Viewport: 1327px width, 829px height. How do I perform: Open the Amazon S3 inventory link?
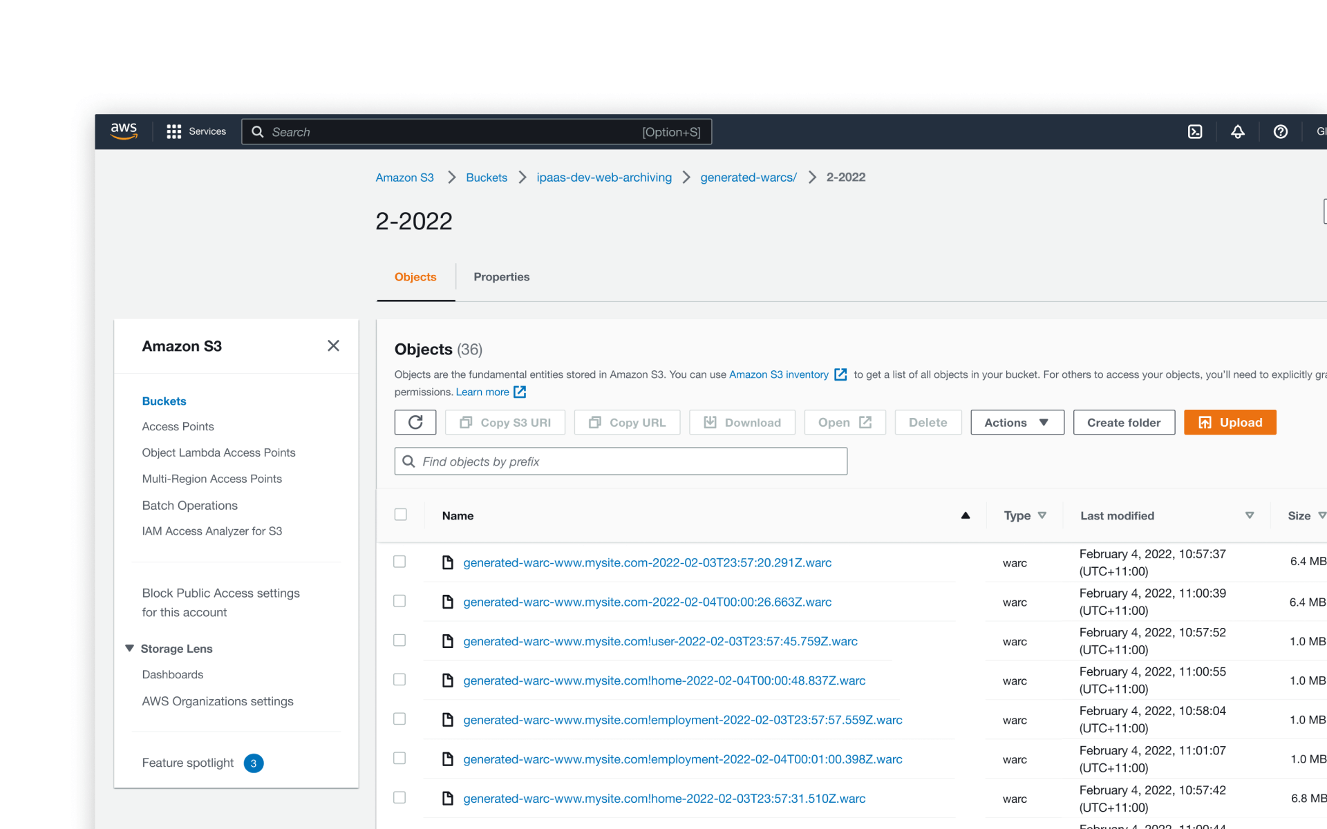coord(779,374)
